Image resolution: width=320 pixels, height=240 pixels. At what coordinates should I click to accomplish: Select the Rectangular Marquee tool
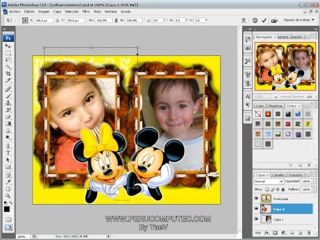(8, 53)
